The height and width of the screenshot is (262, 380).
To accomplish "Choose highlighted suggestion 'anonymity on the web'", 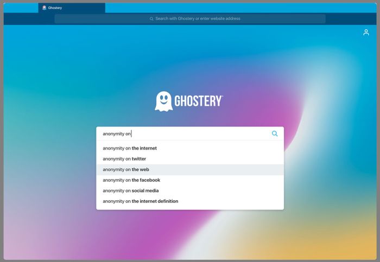I will tap(190, 169).
